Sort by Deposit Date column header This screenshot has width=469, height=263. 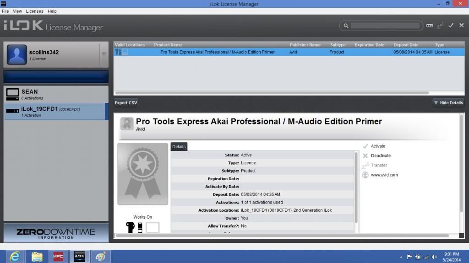tap(406, 45)
